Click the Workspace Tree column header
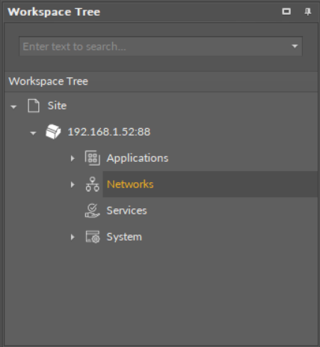 161,82
